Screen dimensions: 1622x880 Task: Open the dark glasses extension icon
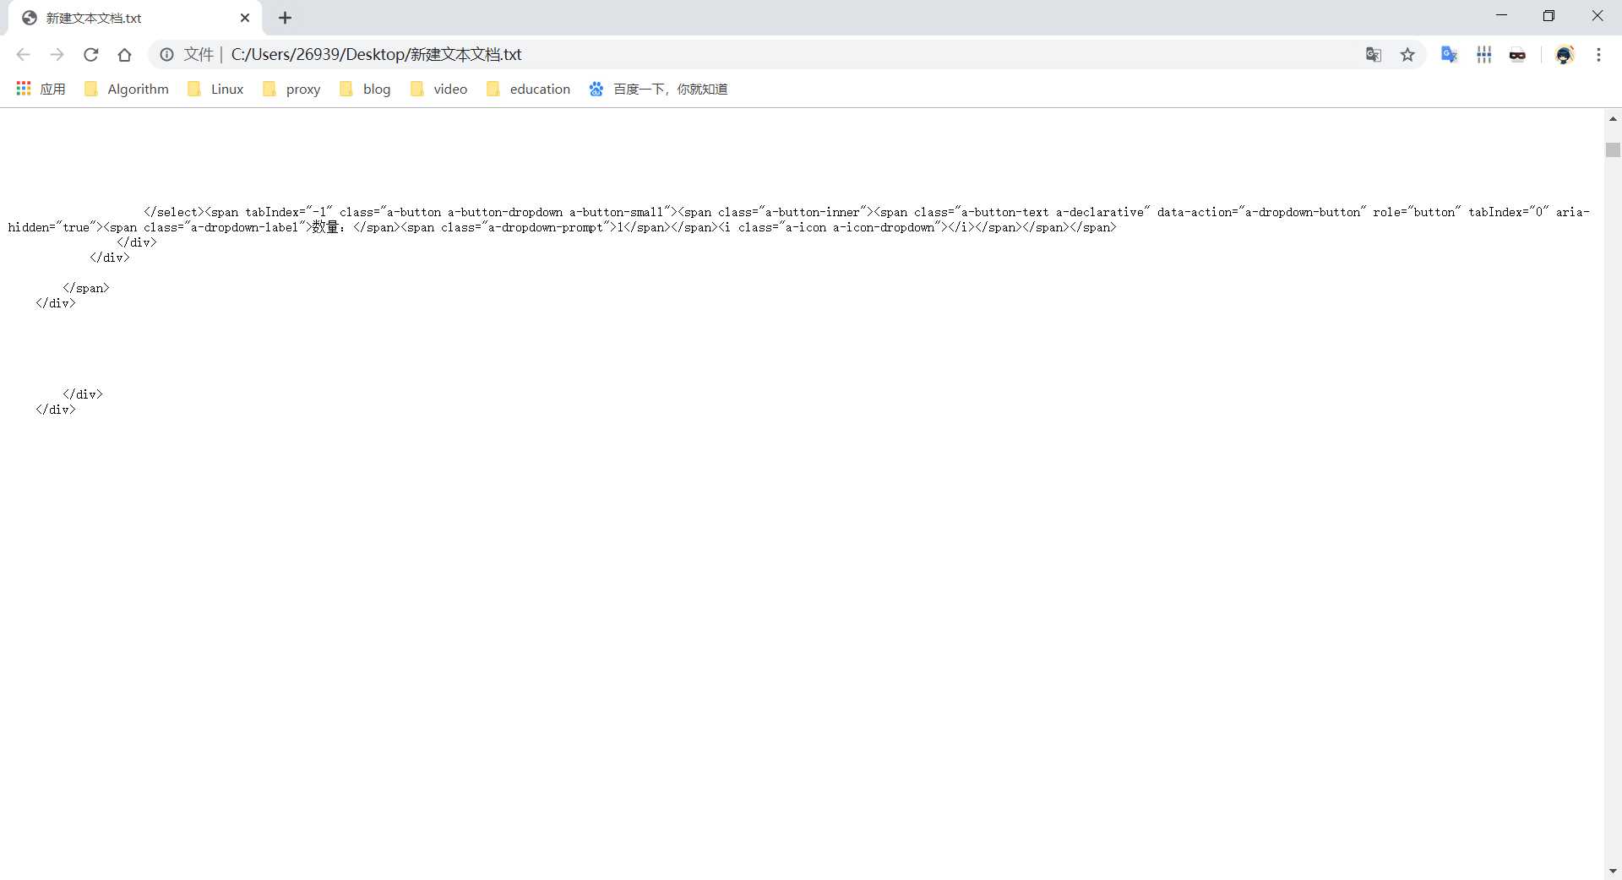(1517, 55)
